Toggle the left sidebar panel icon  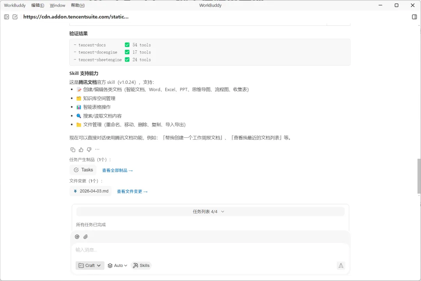coord(7,17)
